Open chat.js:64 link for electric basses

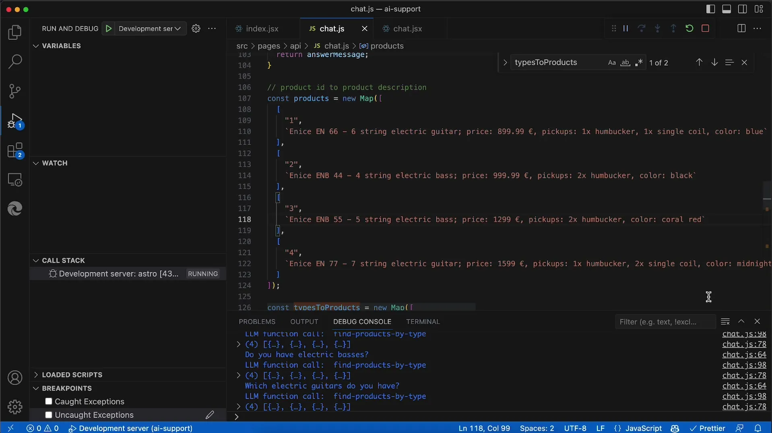tap(744, 355)
